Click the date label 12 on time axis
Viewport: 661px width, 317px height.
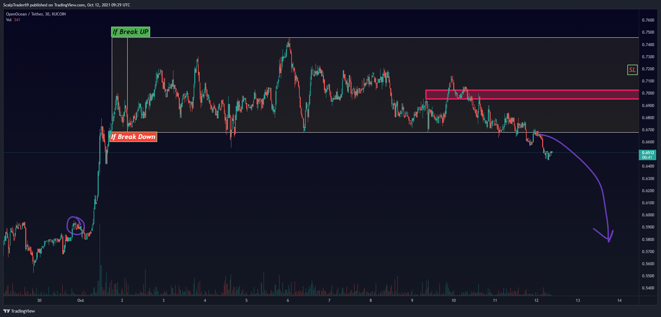click(536, 301)
